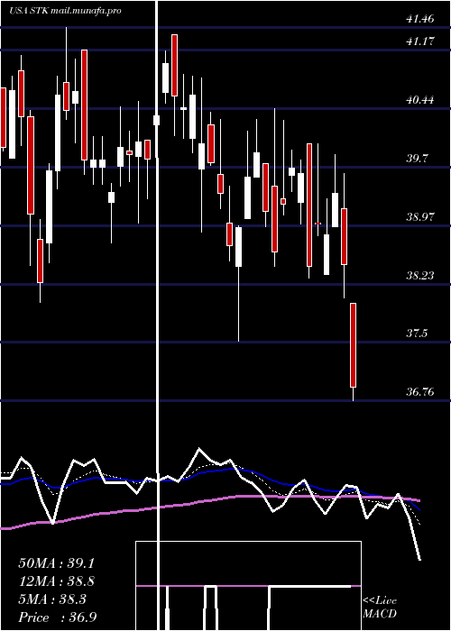The image size is (451, 631).
Task: Click the 5MA : 38.3 readout
Action: pos(52,599)
